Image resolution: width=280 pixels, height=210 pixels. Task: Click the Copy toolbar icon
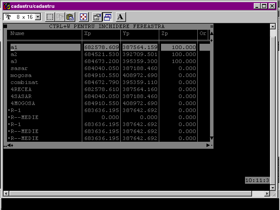pos(60,17)
